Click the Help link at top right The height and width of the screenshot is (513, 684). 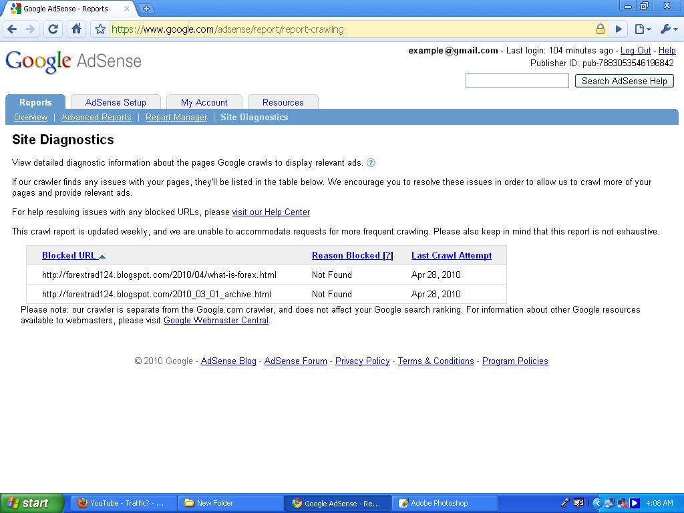(x=667, y=50)
